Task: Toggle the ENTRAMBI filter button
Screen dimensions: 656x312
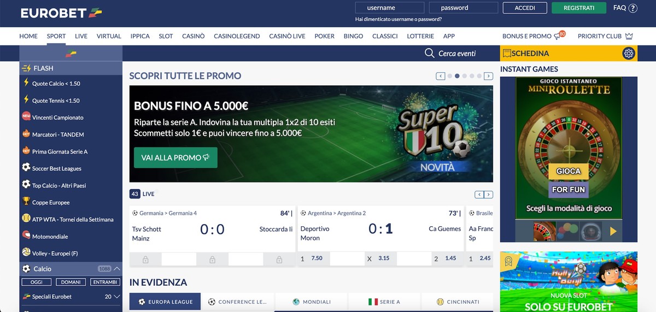Action: pos(105,282)
